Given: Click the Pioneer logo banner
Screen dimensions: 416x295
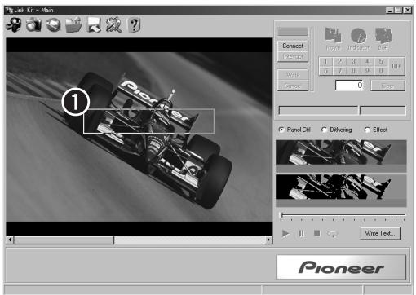Looking at the screenshot, I should click(341, 267).
